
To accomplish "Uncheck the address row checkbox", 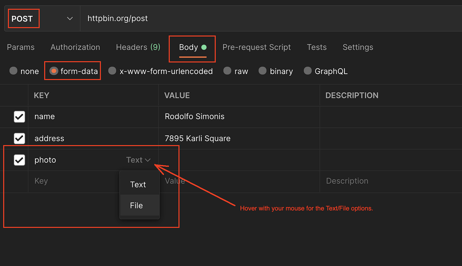I will (19, 138).
